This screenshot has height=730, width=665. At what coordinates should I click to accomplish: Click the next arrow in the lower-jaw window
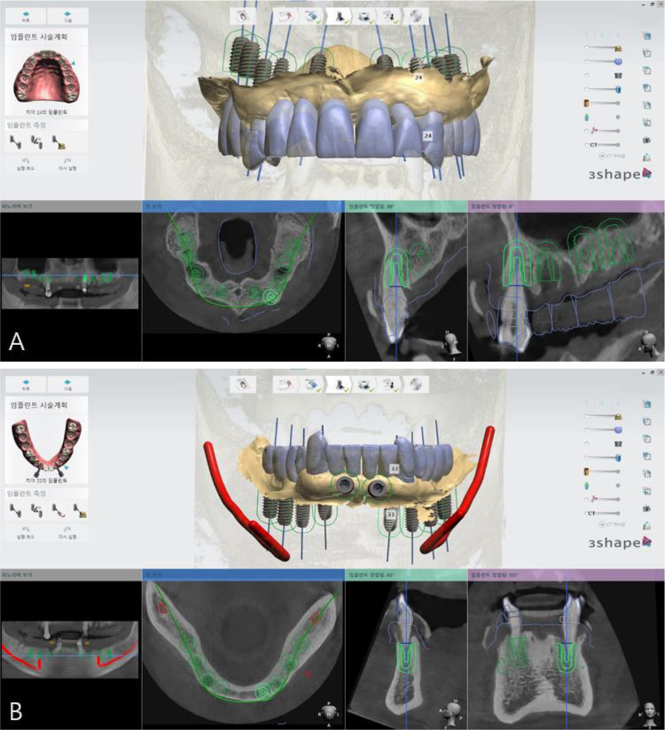click(x=67, y=384)
